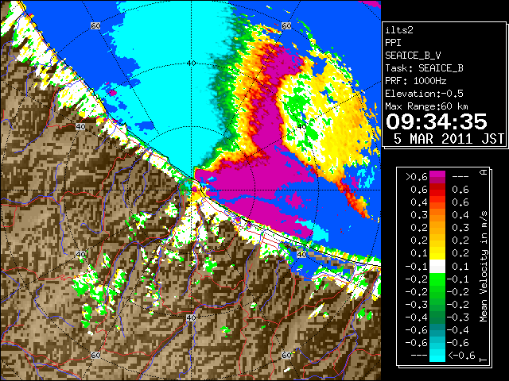Select the '>0.6' legend label
This screenshot has height=381, width=509.
tap(416, 177)
